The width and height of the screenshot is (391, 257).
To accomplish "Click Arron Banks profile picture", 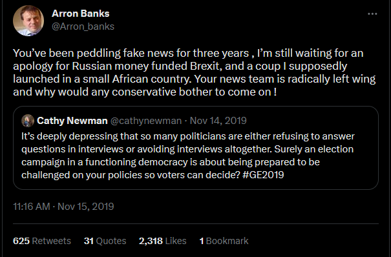I will [x=28, y=21].
